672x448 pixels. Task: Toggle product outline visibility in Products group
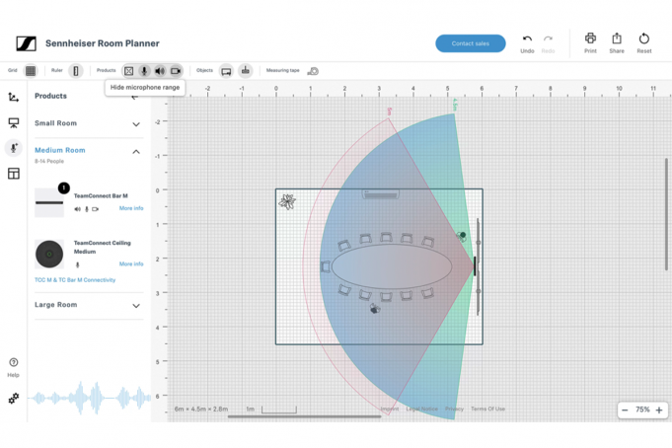point(128,71)
